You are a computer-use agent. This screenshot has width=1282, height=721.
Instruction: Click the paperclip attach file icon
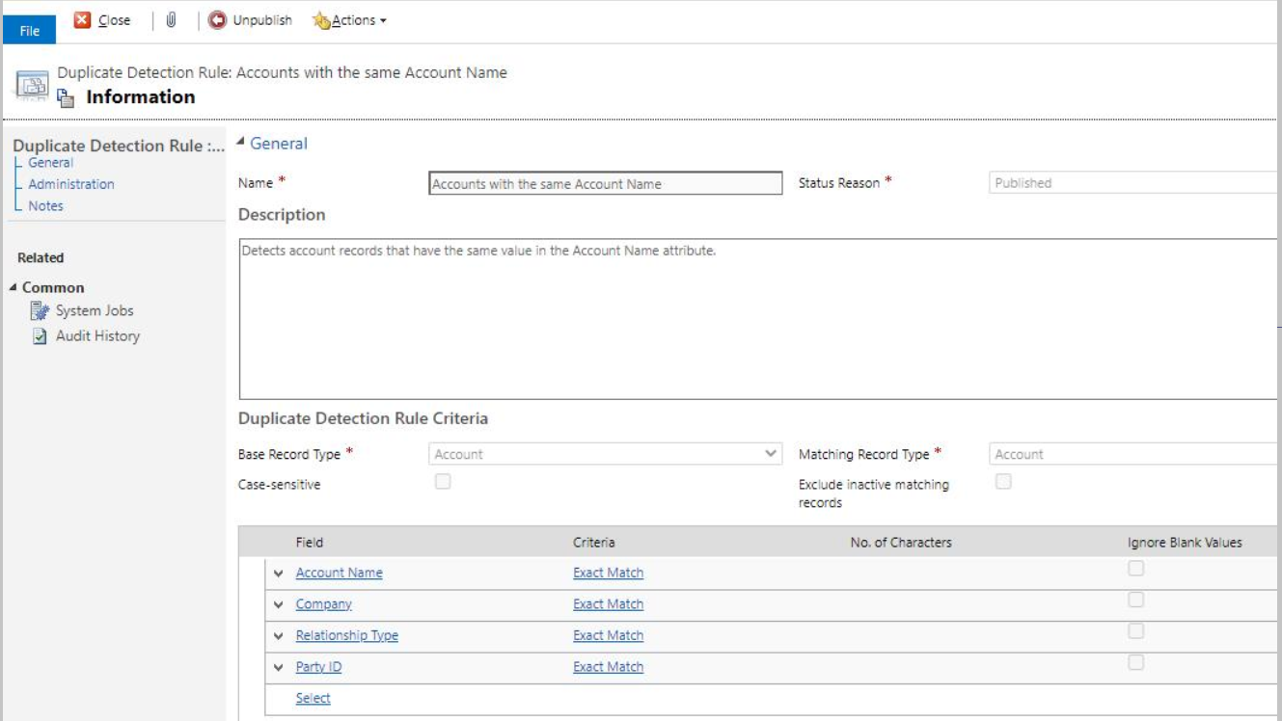[x=171, y=20]
